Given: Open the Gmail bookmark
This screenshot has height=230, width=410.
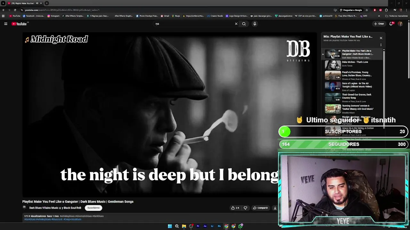Looking at the screenshot, I should click(x=165, y=16).
